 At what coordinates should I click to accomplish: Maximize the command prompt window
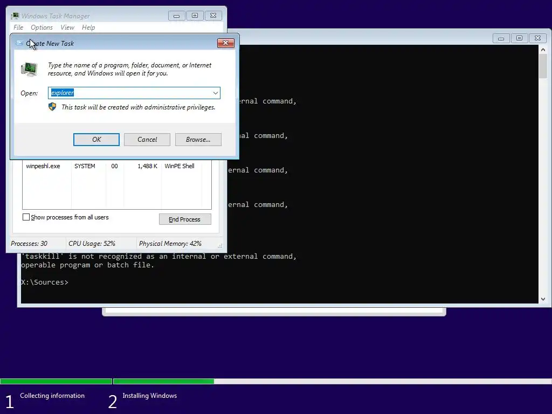coord(519,38)
